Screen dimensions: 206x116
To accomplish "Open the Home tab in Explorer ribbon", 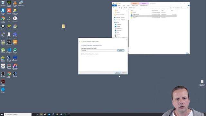I will click(x=119, y=5).
